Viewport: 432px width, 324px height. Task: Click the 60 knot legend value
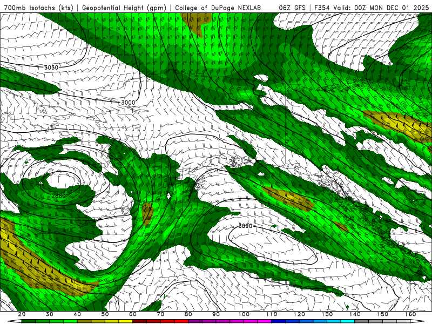132,314
